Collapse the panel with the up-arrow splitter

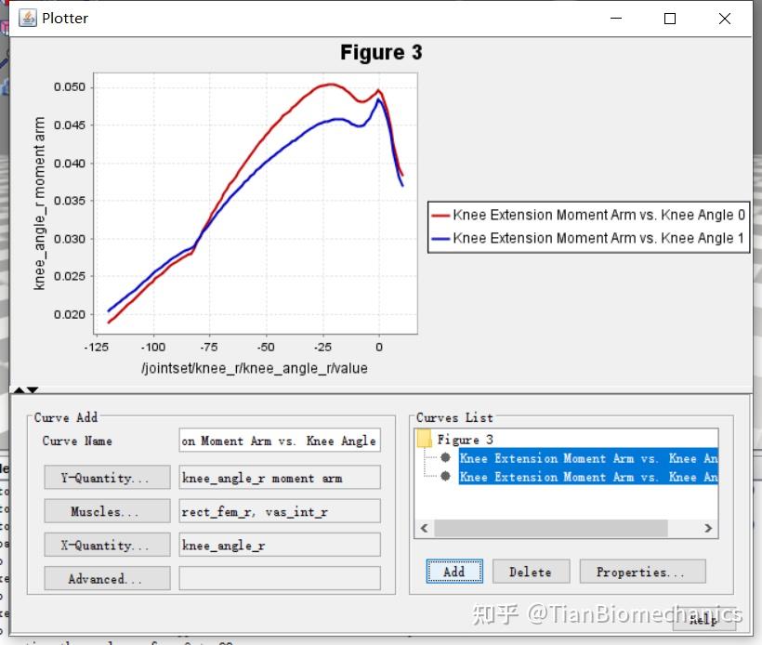tap(19, 389)
